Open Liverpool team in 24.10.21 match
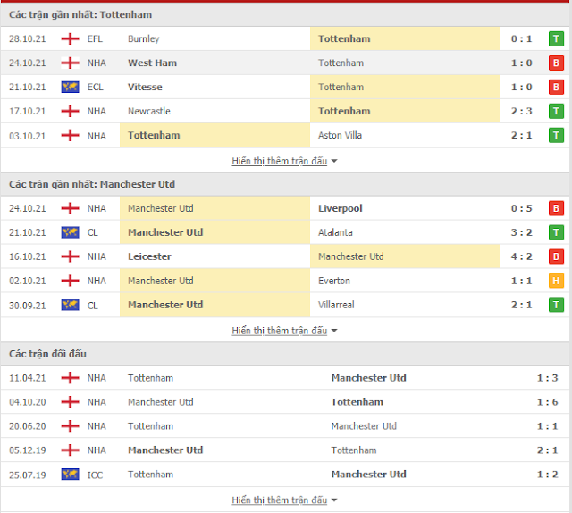This screenshot has height=513, width=572. point(340,208)
